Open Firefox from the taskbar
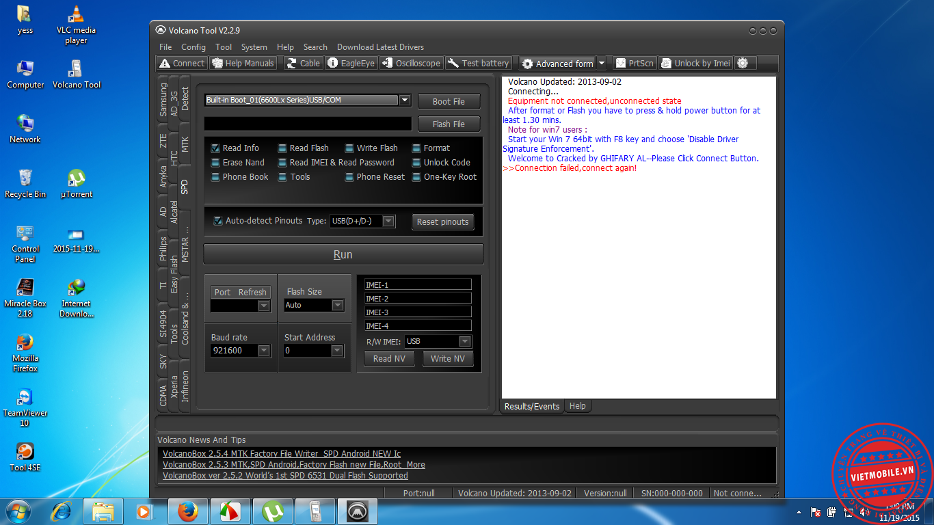This screenshot has width=934, height=525. tap(188, 511)
